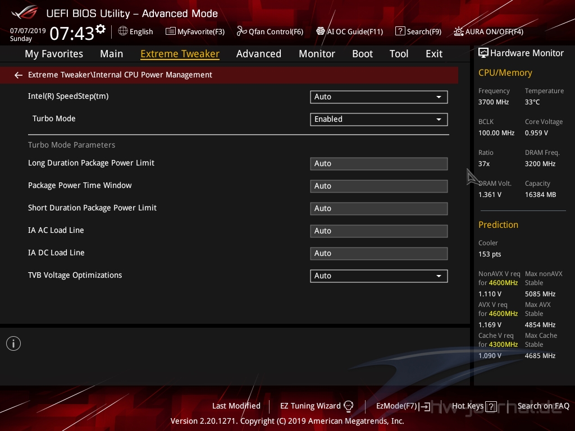The height and width of the screenshot is (431, 575).
Task: Click the IA AC Load Line label
Action: coord(56,230)
